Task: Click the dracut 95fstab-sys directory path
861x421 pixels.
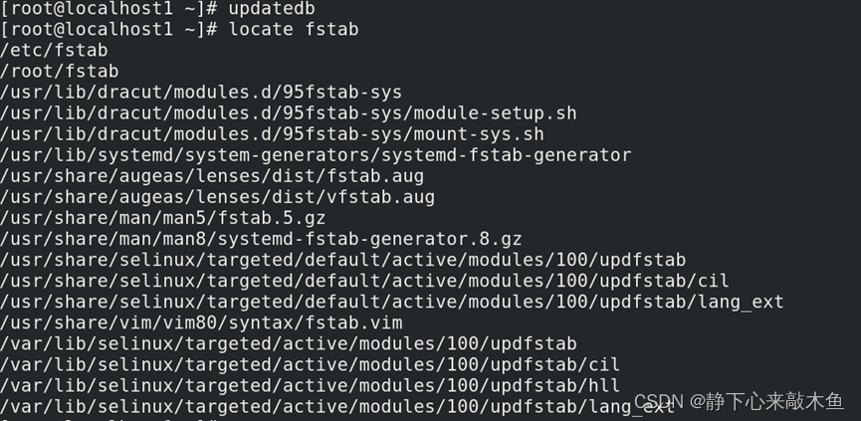Action: coord(201,92)
